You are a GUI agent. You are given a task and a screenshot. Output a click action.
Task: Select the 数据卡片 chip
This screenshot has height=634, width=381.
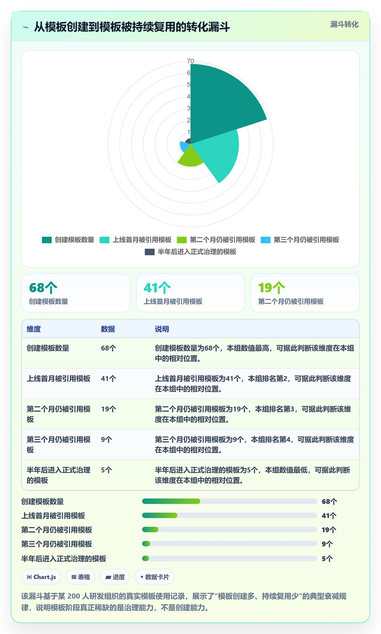click(x=155, y=577)
